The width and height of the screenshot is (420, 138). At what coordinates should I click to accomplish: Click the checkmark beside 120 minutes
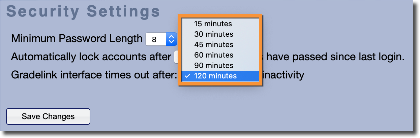click(x=186, y=76)
